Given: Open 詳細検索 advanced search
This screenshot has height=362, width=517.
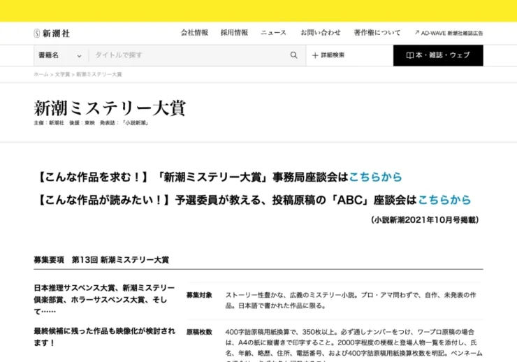Looking at the screenshot, I should [x=328, y=55].
